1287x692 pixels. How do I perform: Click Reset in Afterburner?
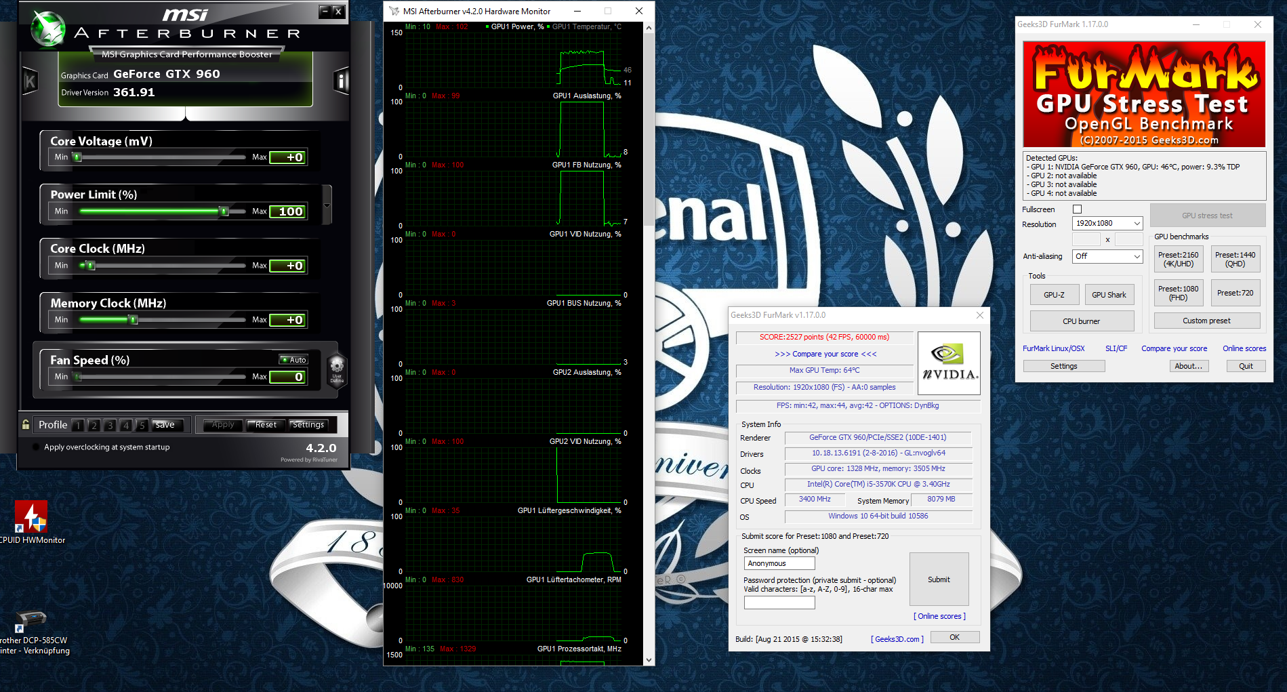[266, 425]
